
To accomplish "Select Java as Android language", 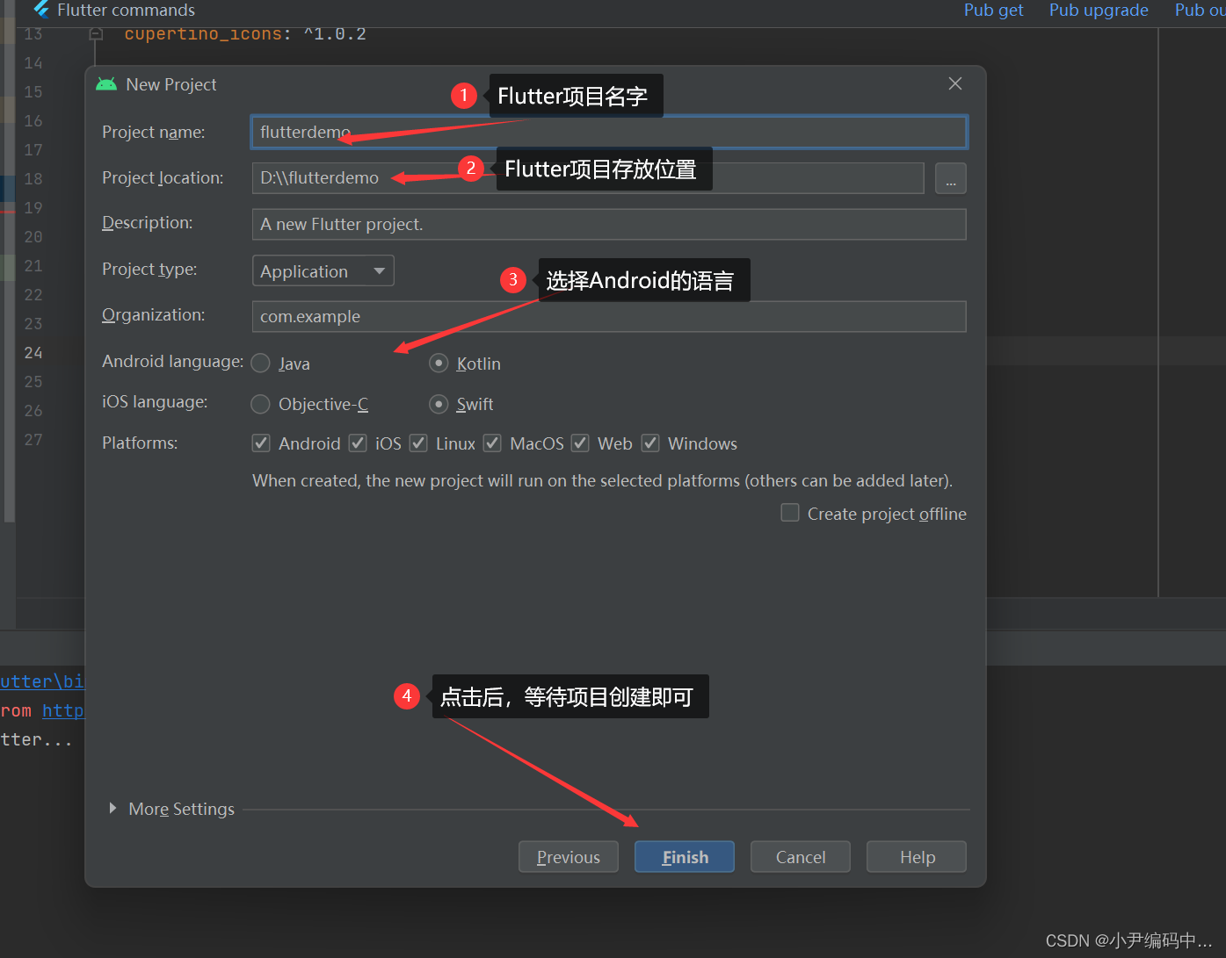I will [x=260, y=363].
